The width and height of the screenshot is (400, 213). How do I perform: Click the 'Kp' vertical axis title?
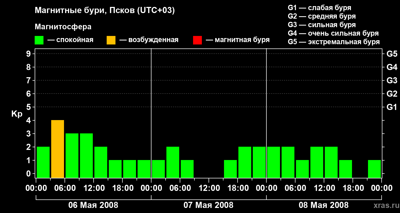pyautogui.click(x=17, y=114)
